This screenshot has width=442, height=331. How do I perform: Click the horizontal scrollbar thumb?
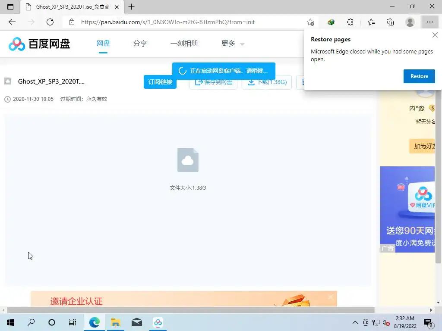coord(191,310)
